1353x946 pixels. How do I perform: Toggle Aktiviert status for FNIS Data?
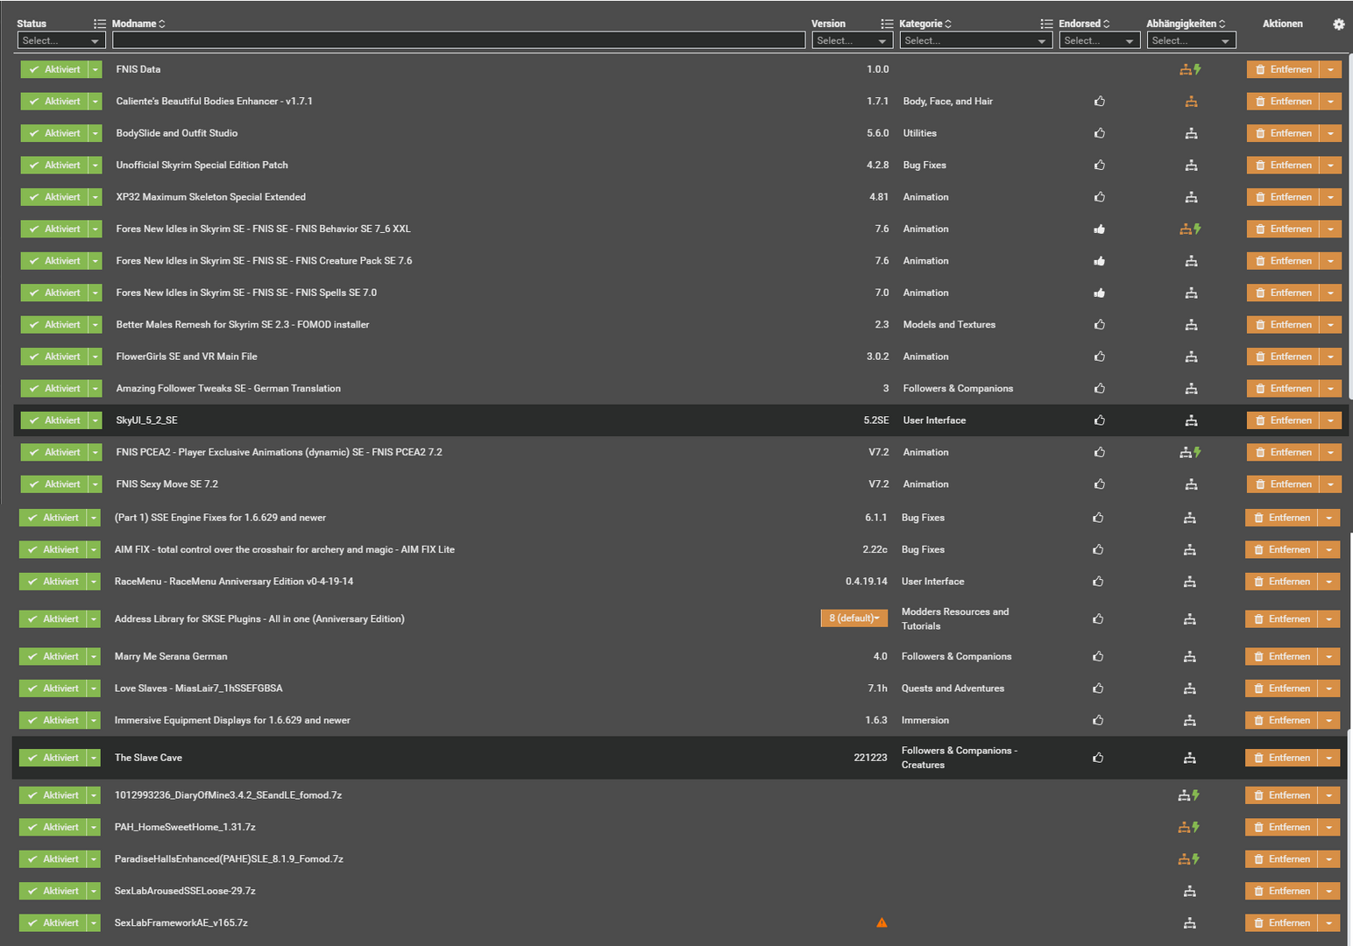tap(54, 69)
